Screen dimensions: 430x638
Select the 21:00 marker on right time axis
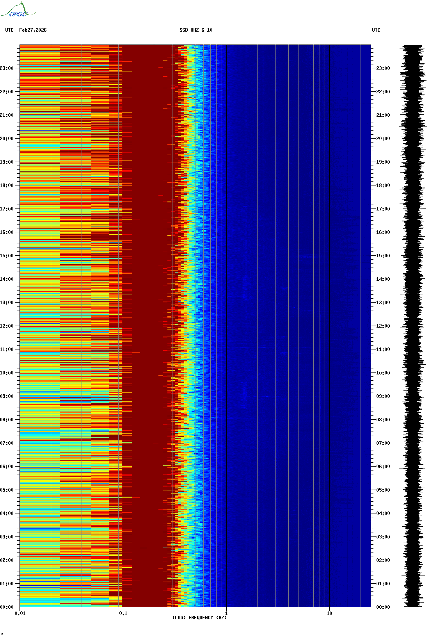[383, 115]
